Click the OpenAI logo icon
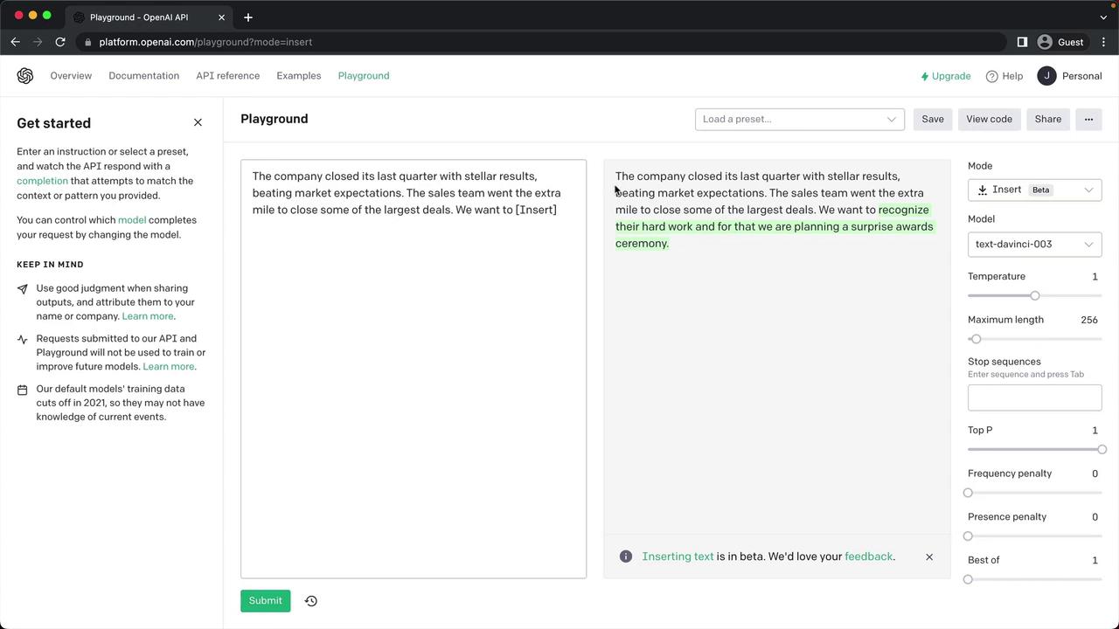The width and height of the screenshot is (1119, 629). point(25,76)
